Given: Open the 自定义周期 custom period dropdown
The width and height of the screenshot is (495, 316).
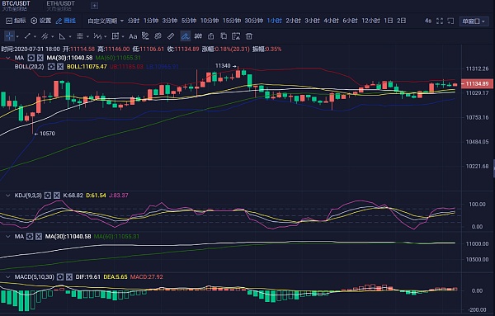Looking at the screenshot, I should coord(106,21).
